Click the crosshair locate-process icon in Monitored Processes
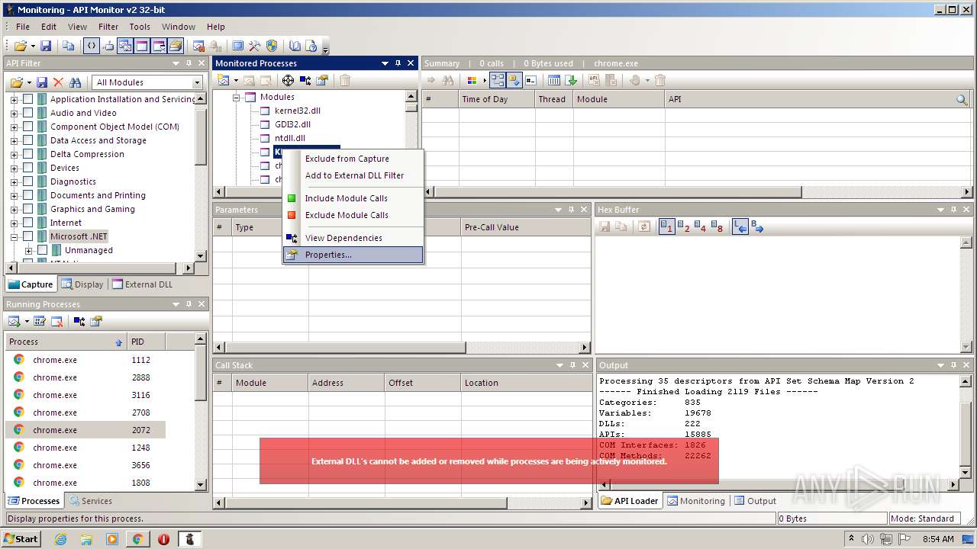This screenshot has height=549, width=977. 288,80
